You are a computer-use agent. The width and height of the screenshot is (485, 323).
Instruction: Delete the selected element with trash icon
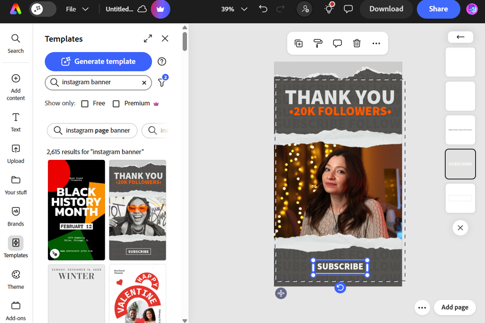point(357,44)
